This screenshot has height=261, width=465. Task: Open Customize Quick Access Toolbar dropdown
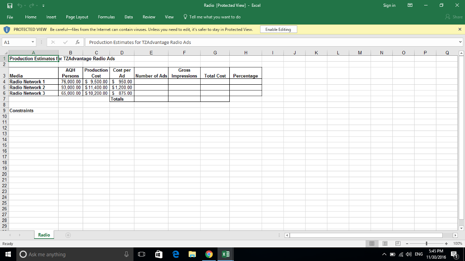point(43,5)
